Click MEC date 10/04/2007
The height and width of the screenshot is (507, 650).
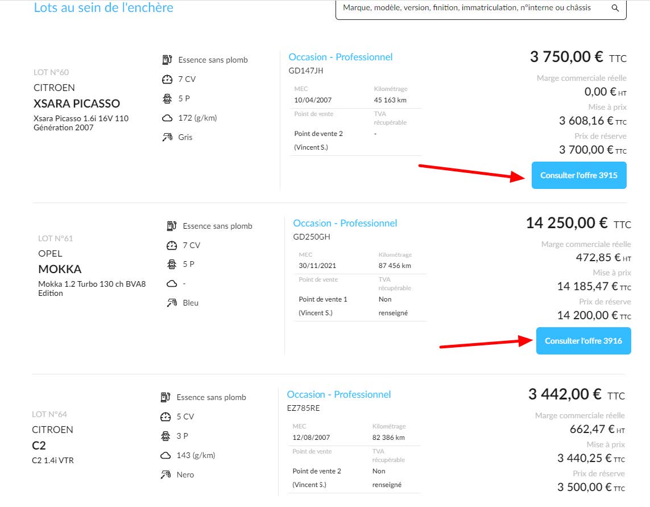[x=313, y=100]
